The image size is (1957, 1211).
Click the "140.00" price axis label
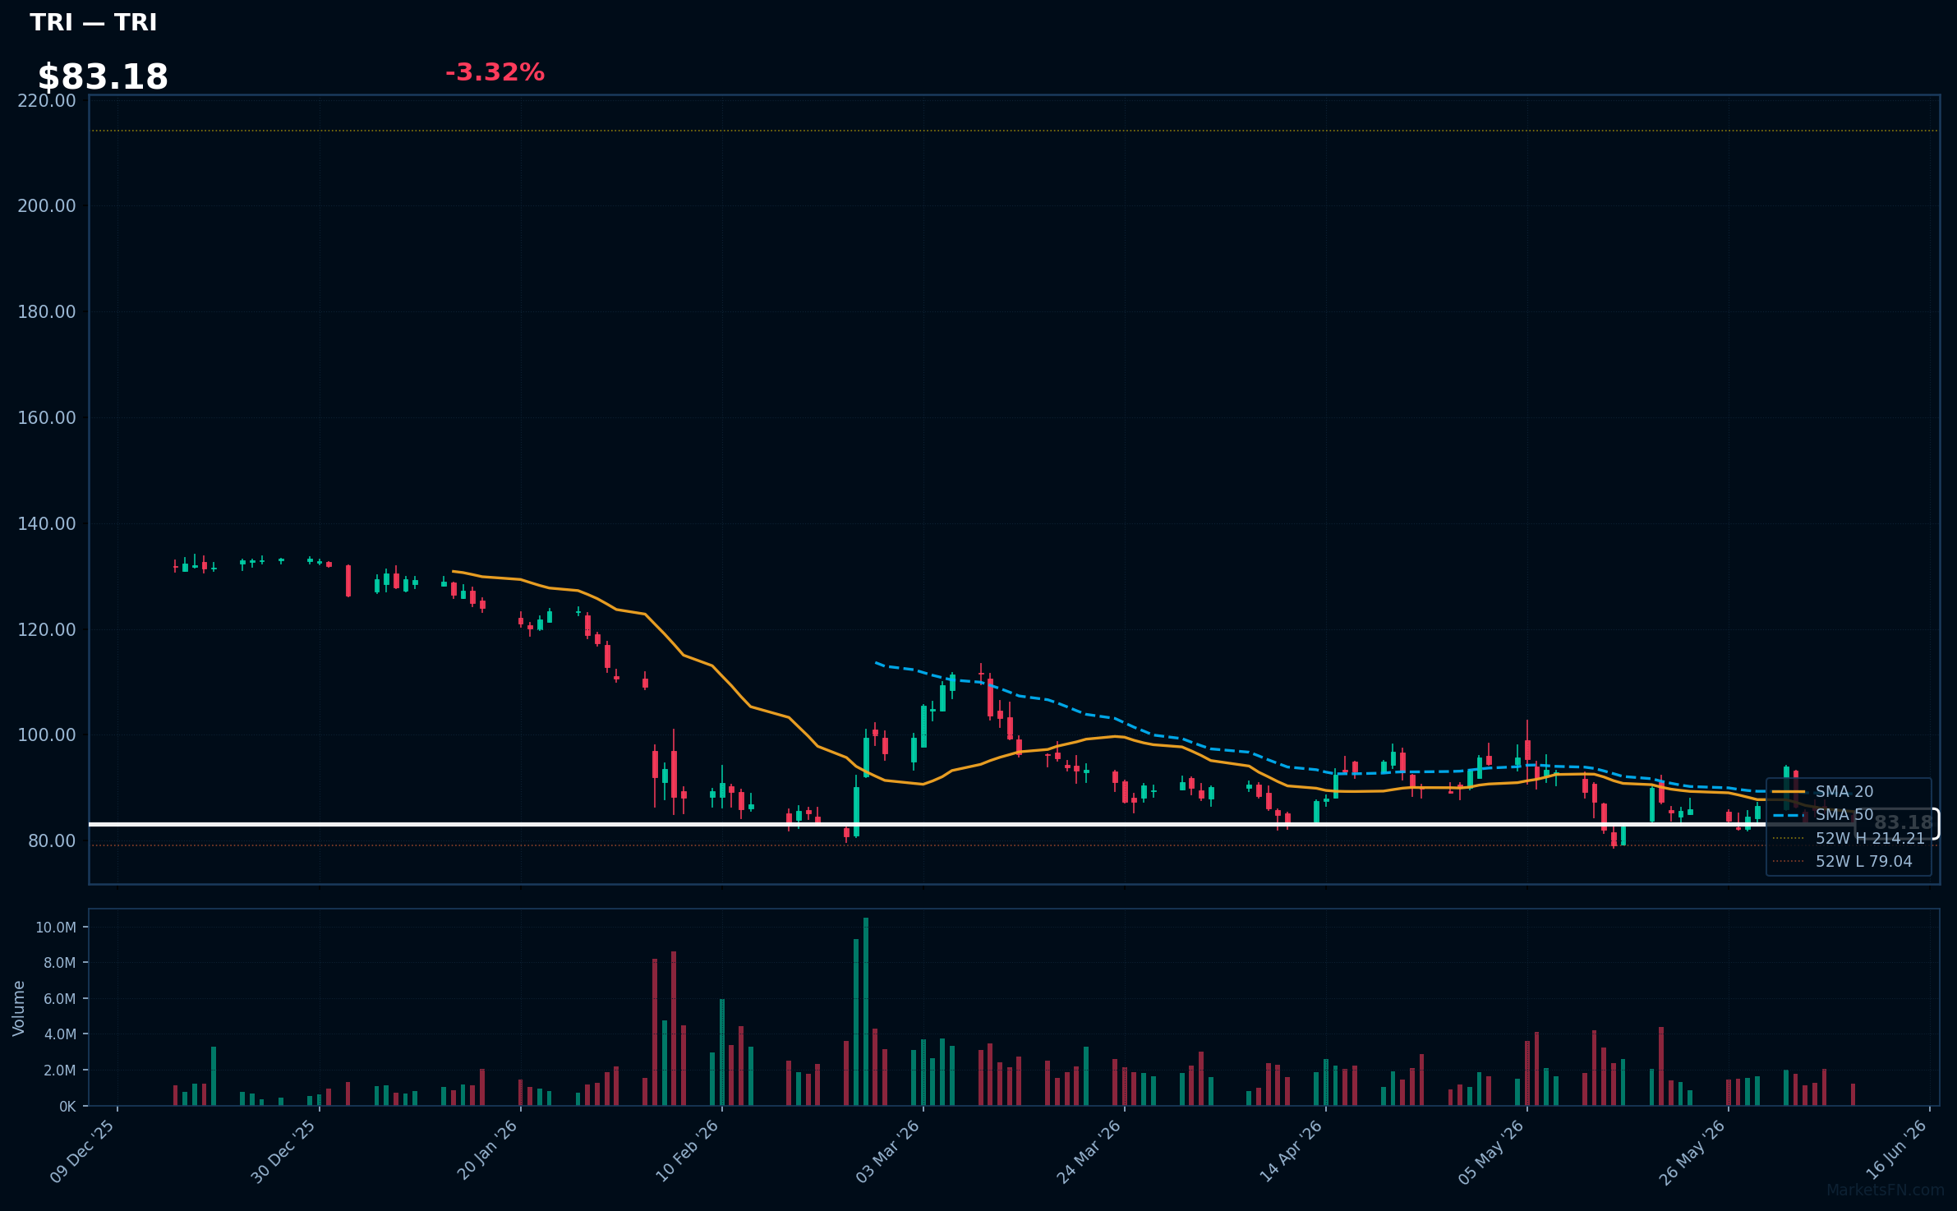[x=47, y=524]
